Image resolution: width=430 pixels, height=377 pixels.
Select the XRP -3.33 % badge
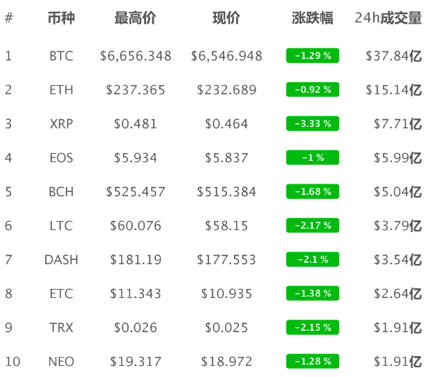pyautogui.click(x=312, y=124)
